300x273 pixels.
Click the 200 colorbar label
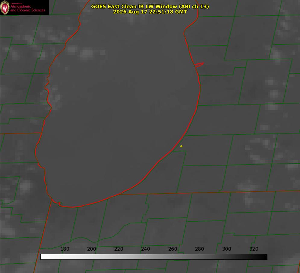coord(91,249)
